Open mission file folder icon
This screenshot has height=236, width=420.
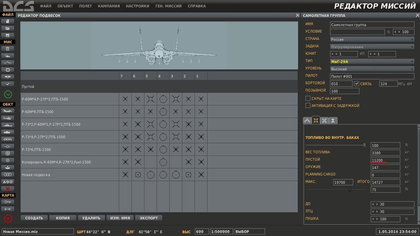pyautogui.click(x=8, y=28)
